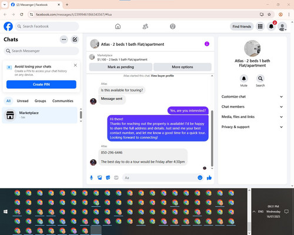Open the apps grid menu icon
This screenshot has height=235, width=294.
260,26
